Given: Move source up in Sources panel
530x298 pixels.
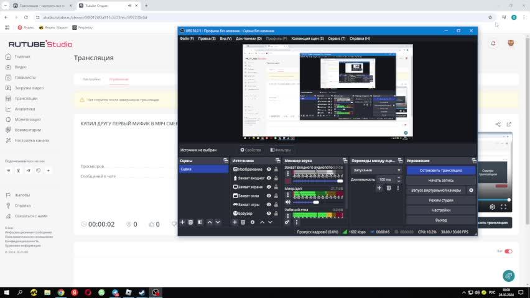Looking at the screenshot, I should [x=262, y=222].
